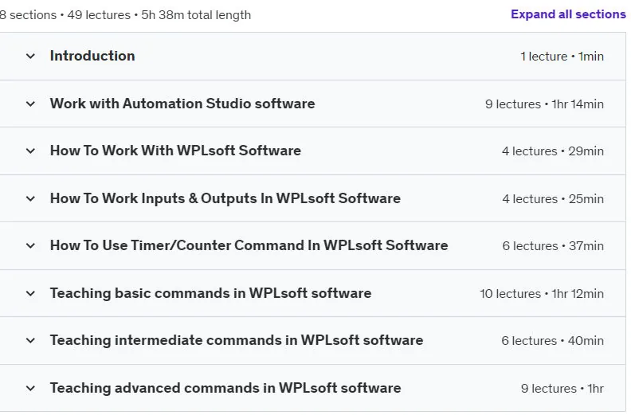Click the course summary '49 lectures' text

point(99,15)
